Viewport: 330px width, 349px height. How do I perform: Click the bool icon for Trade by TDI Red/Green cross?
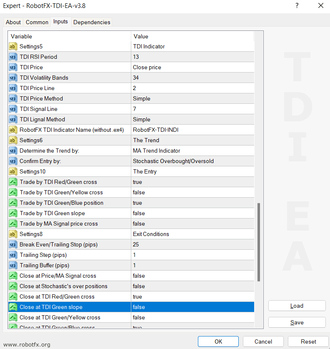click(13, 182)
